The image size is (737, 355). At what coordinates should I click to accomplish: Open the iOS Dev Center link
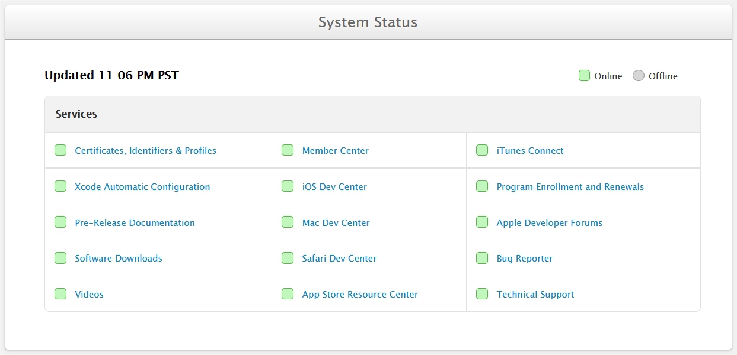pos(334,186)
